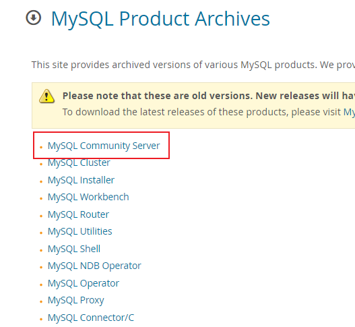Screen dimensions: 355x327
Task: Click the MySQL NDB Operator link
Action: point(94,266)
